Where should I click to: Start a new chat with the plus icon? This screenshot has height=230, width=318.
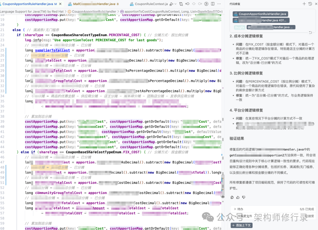304,4
